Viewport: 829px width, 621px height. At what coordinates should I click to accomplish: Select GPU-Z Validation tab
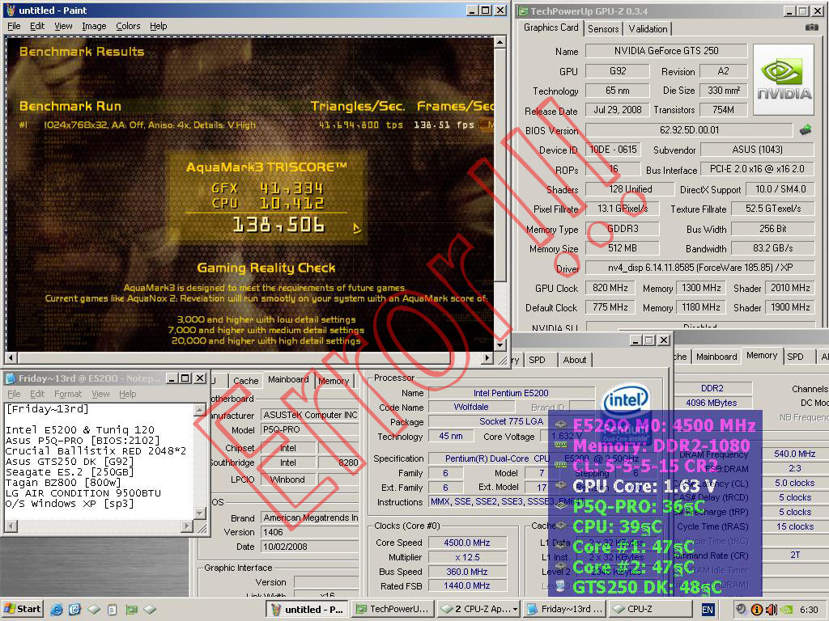[x=648, y=29]
